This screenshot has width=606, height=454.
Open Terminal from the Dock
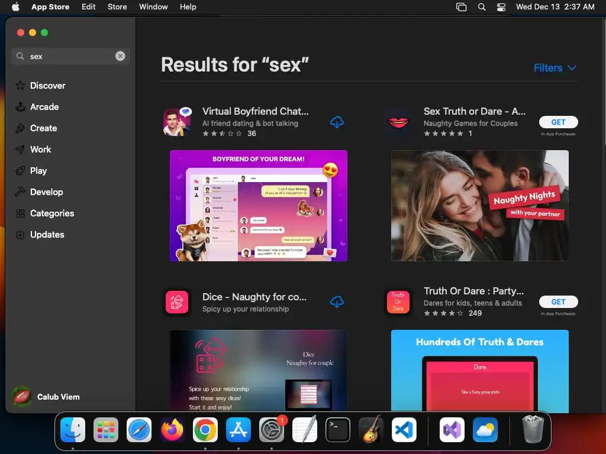point(338,430)
